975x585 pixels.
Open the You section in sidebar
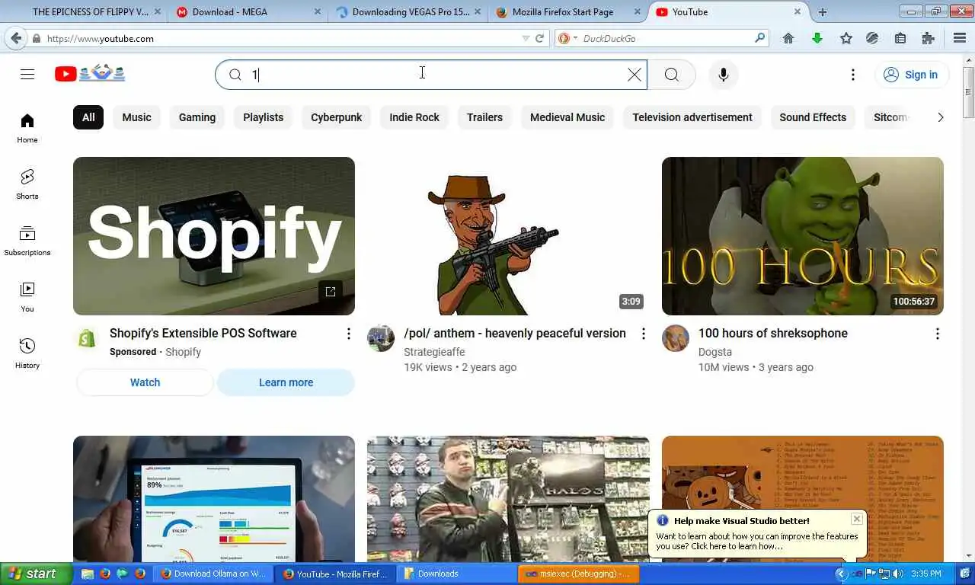tap(27, 297)
